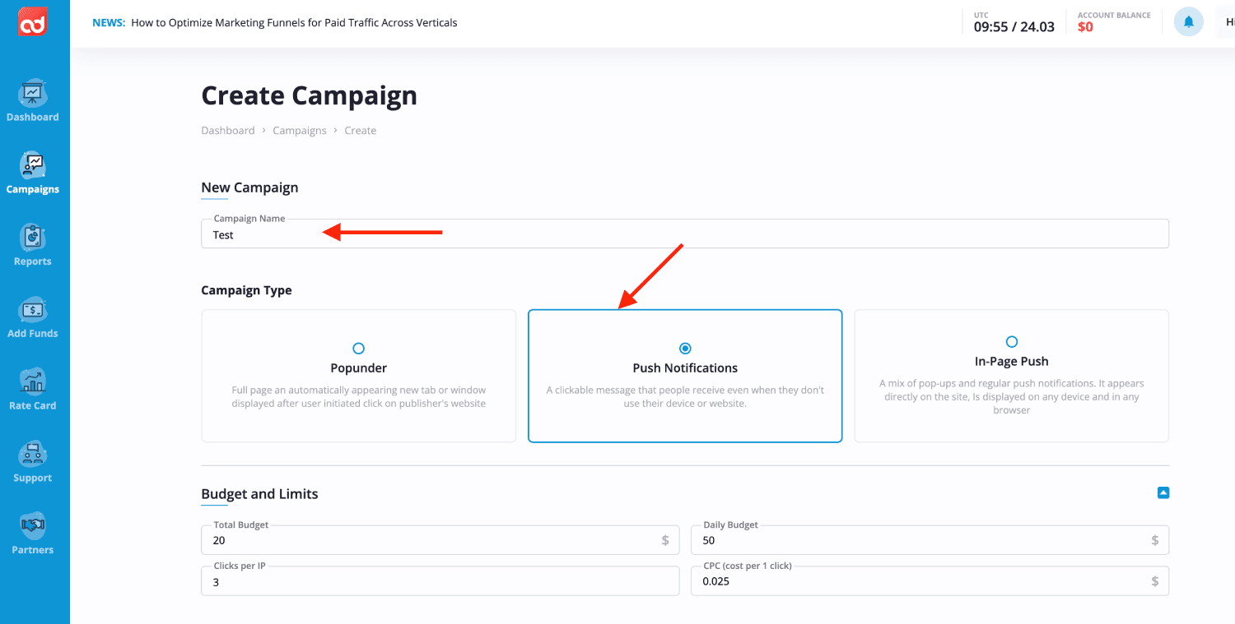Select the Push Notifications radio button
1235x624 pixels.
click(x=685, y=349)
